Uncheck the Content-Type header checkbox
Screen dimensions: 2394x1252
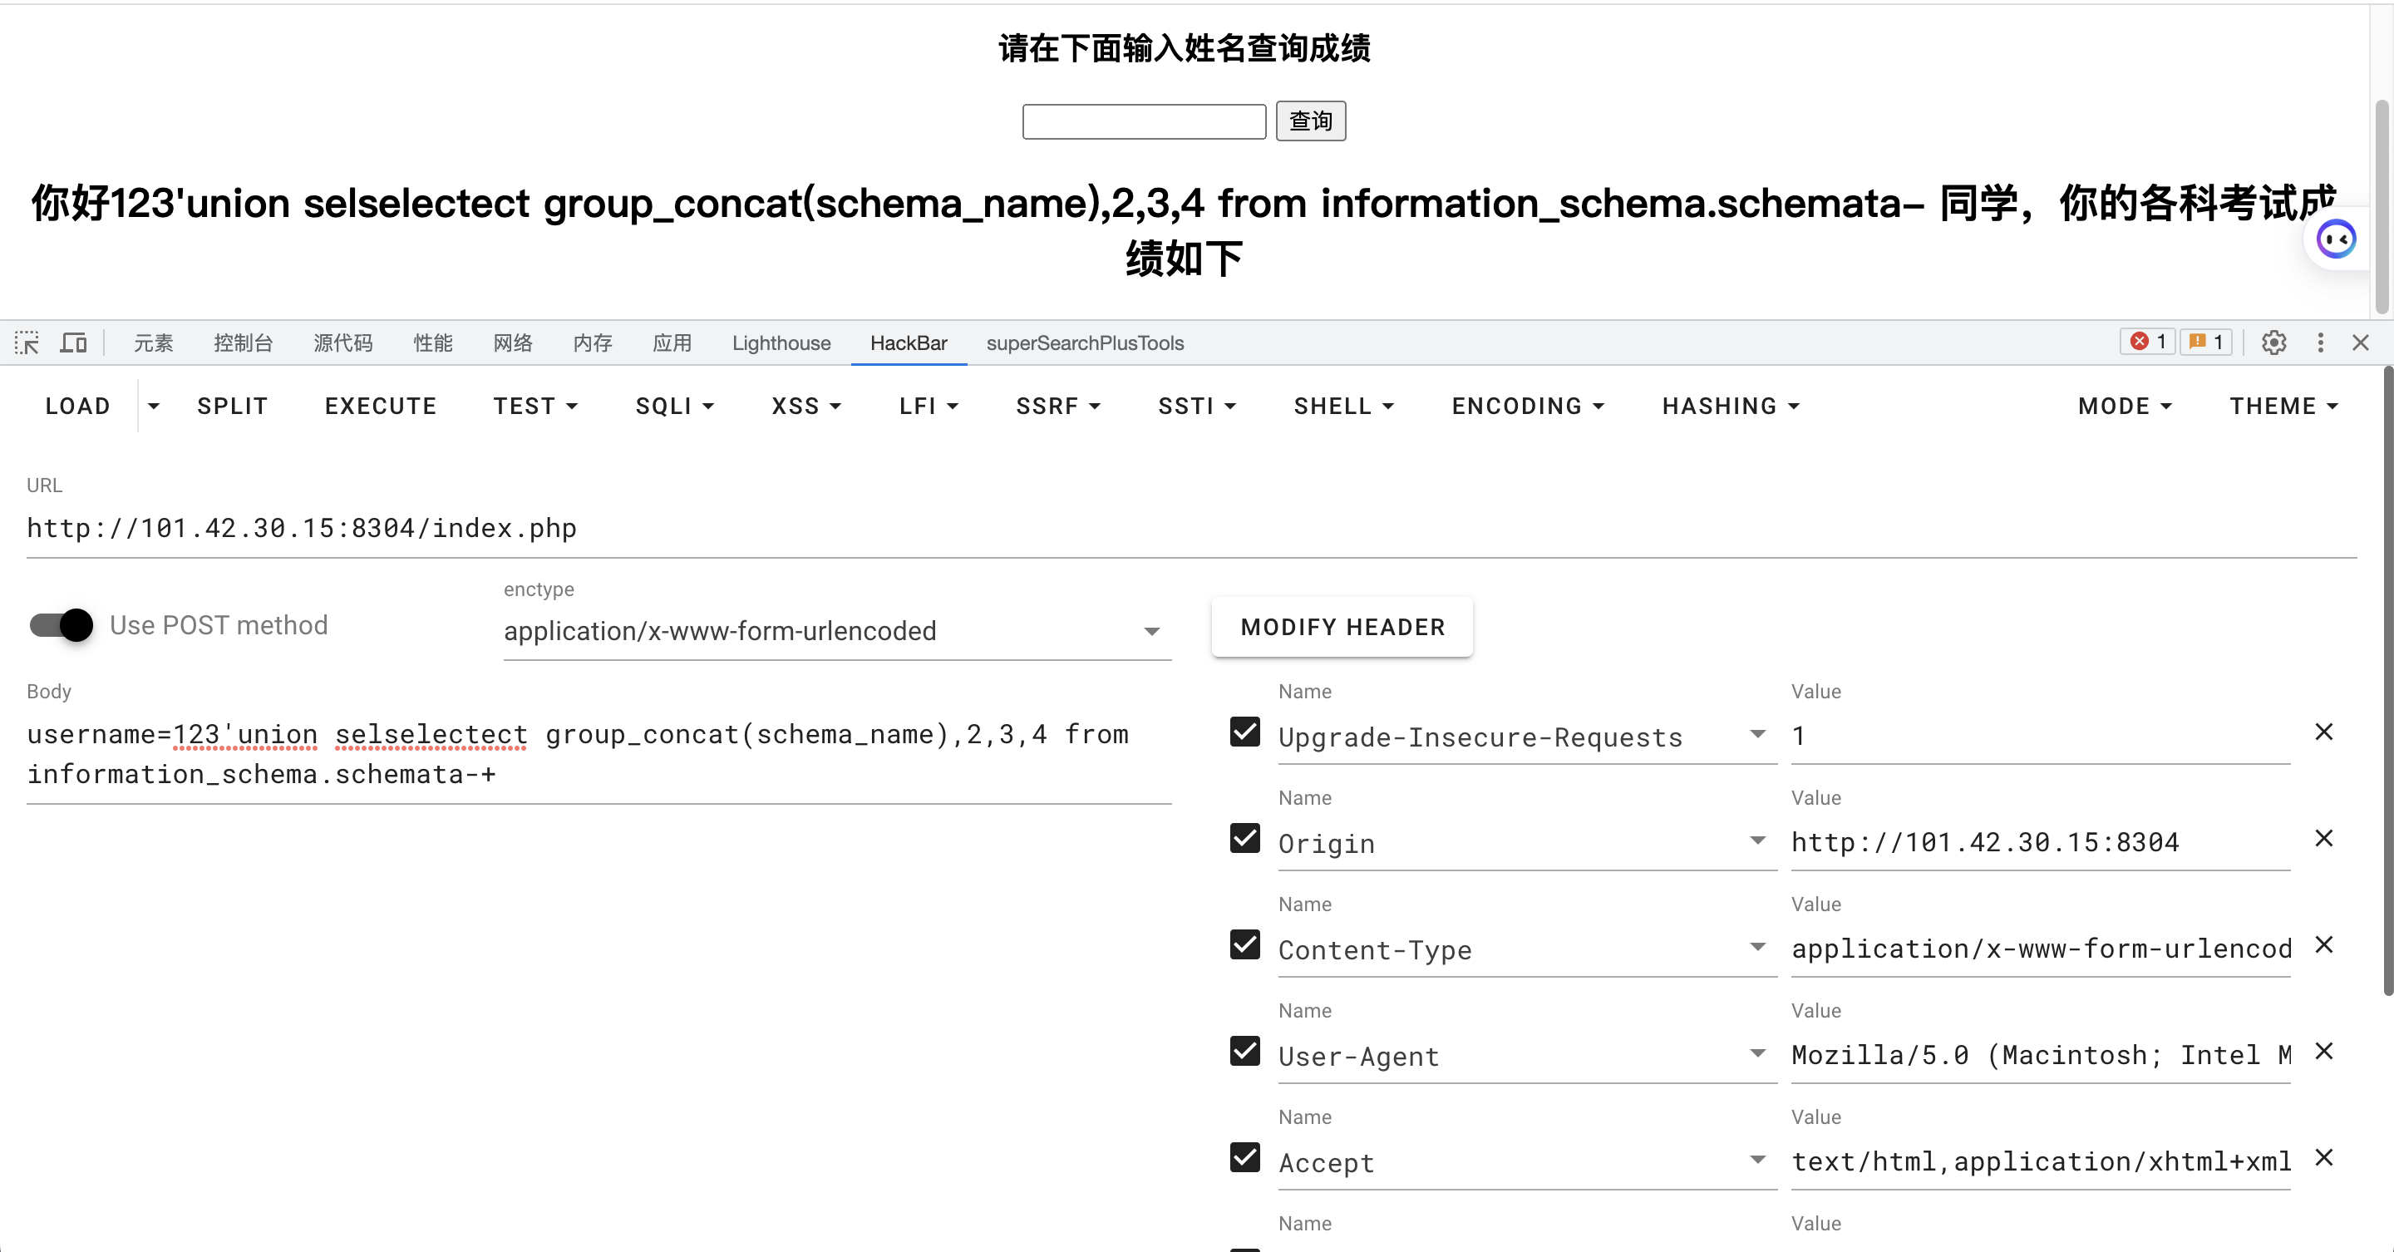(1245, 945)
